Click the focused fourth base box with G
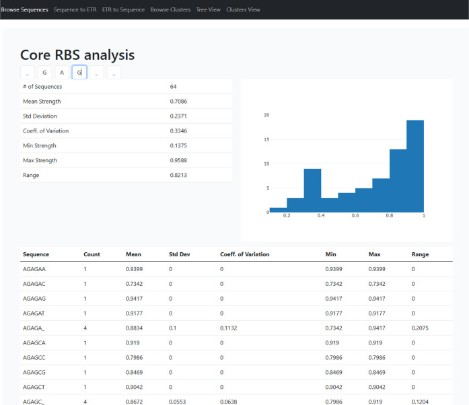Viewport: 469px width, 405px height. pos(79,73)
